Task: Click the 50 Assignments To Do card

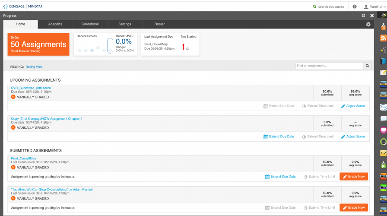Action: tap(38, 44)
